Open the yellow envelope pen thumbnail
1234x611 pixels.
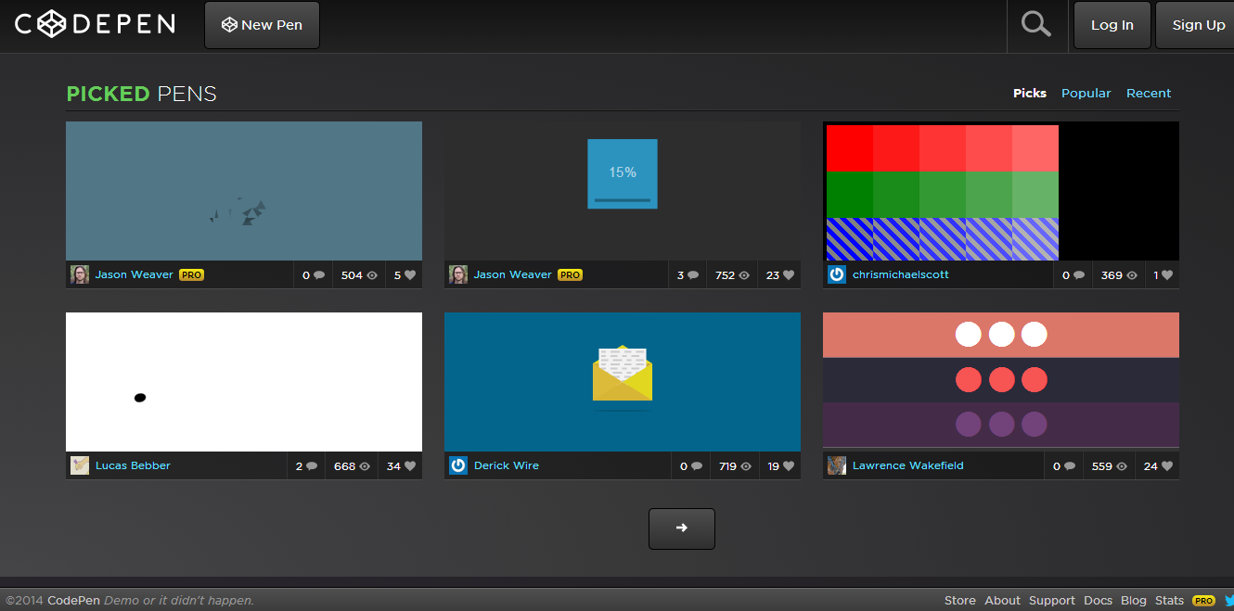coord(623,382)
